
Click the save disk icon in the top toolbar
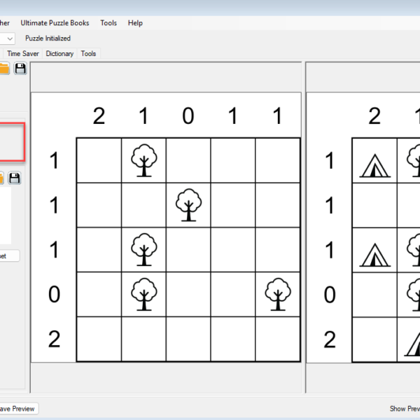click(x=20, y=68)
